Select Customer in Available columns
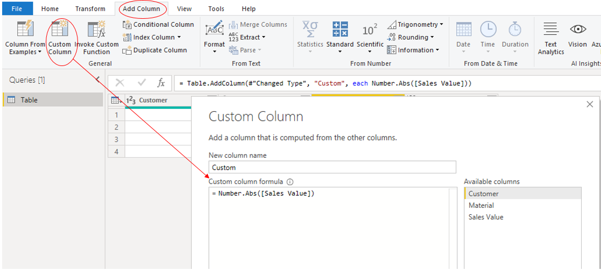601x270 pixels. click(x=522, y=194)
